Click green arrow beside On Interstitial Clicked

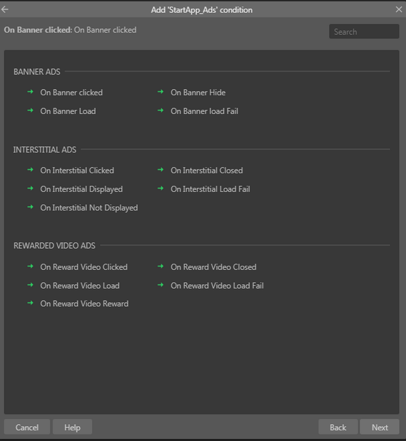[31, 170]
